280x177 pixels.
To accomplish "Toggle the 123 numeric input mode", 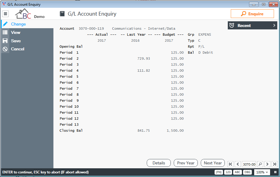I will click(228, 172).
